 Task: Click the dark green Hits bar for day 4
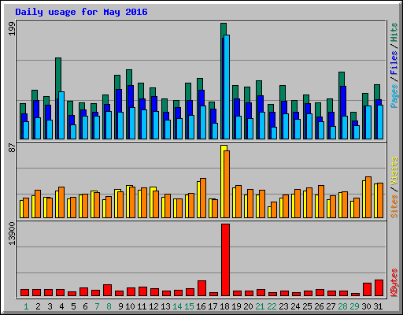point(58,75)
